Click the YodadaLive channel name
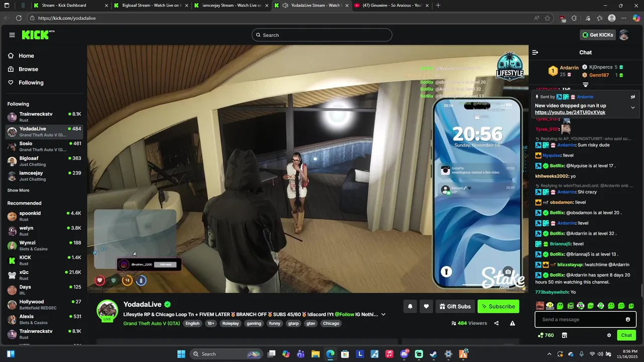This screenshot has width=644, height=362. tap(142, 304)
